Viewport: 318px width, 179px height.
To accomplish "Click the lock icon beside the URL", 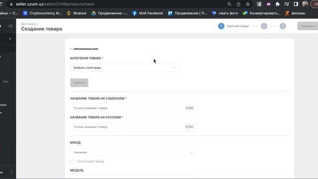I will click(11, 4).
